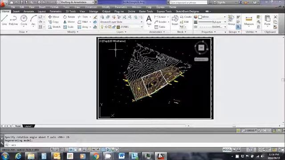Toggle layer freeze sun icon for ZONES

106,27
